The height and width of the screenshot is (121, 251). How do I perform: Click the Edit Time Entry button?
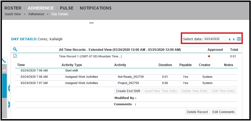[224, 91]
